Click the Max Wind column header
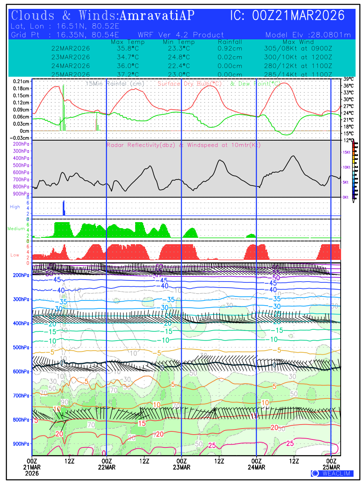 pyautogui.click(x=298, y=42)
